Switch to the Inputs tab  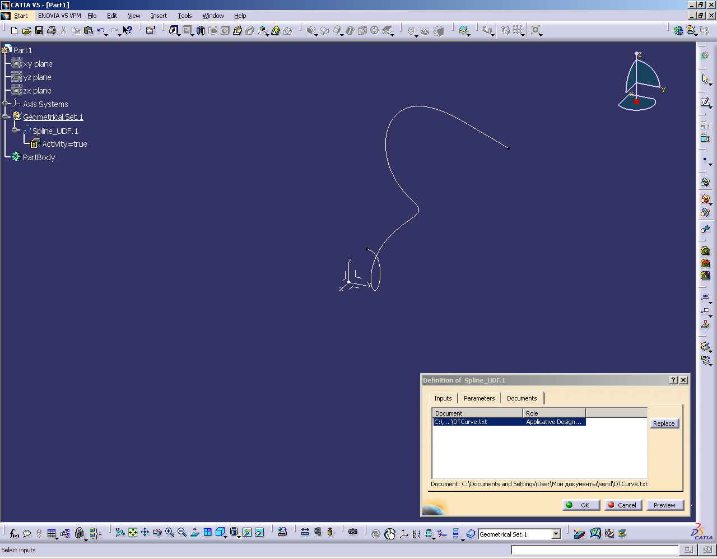click(443, 398)
